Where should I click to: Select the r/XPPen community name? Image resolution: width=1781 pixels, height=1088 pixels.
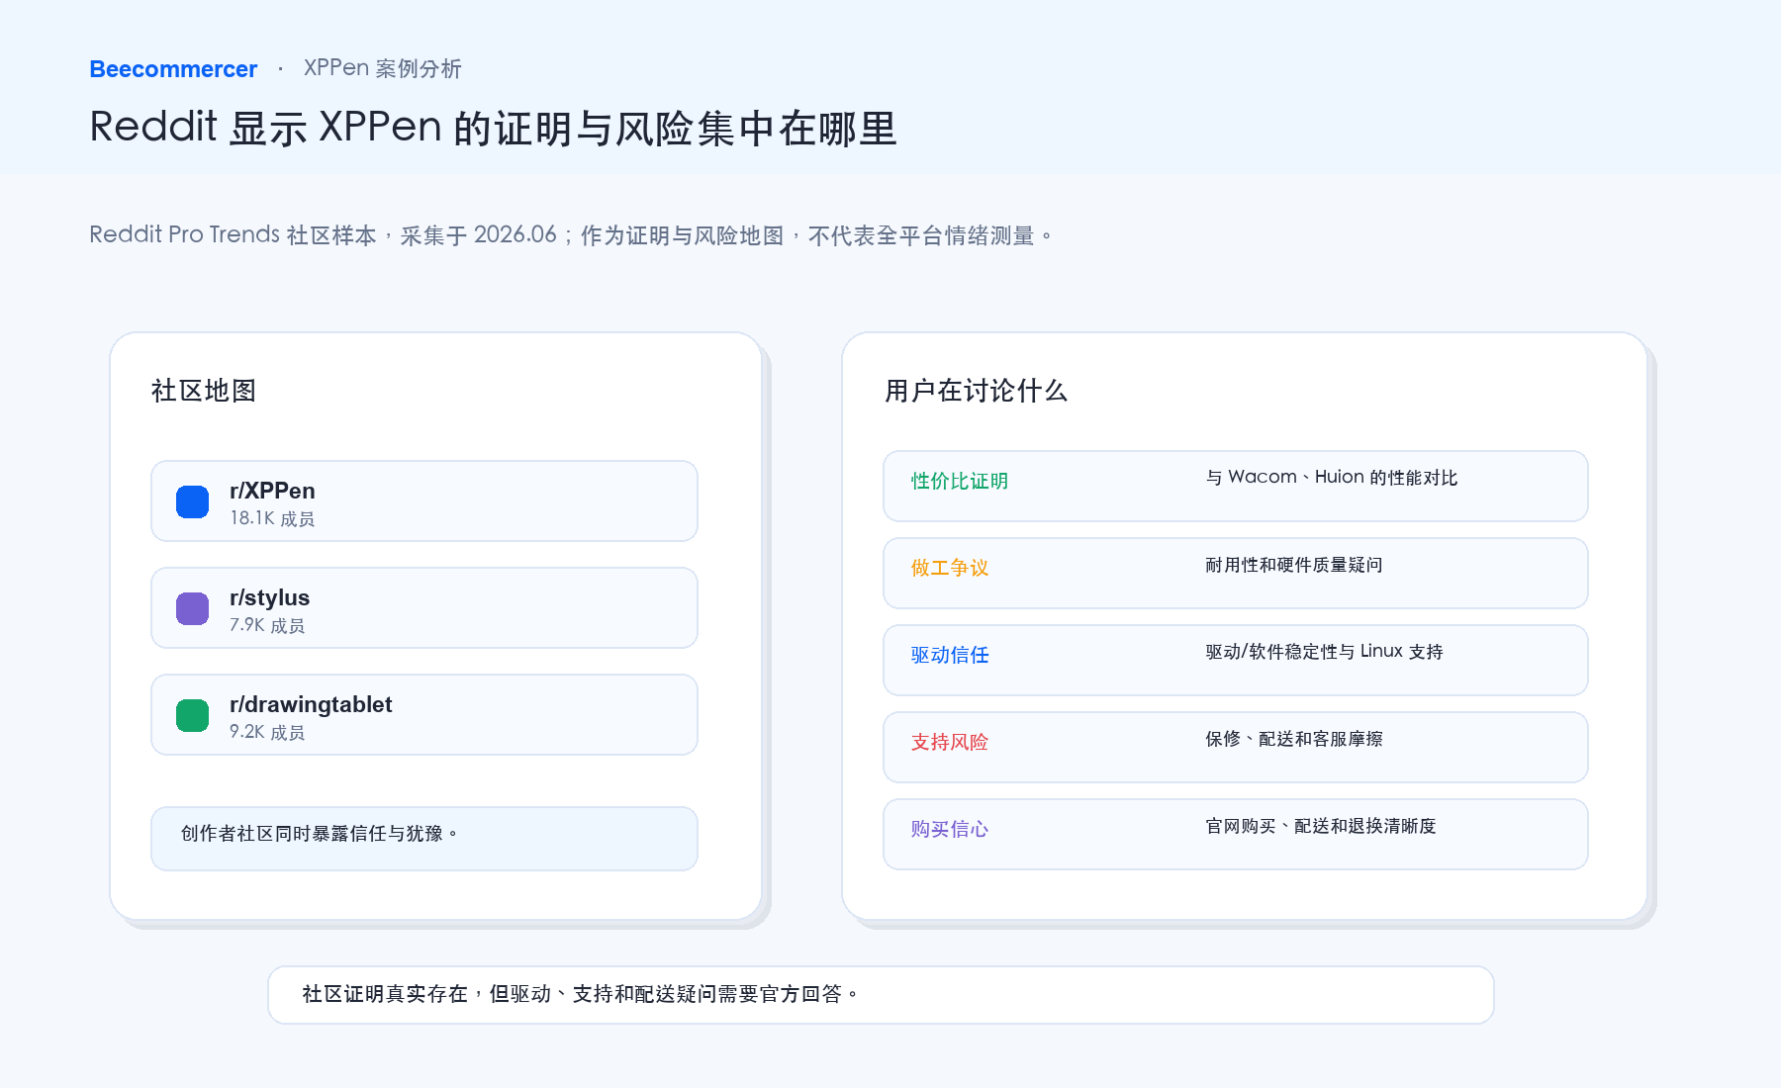[x=272, y=491]
